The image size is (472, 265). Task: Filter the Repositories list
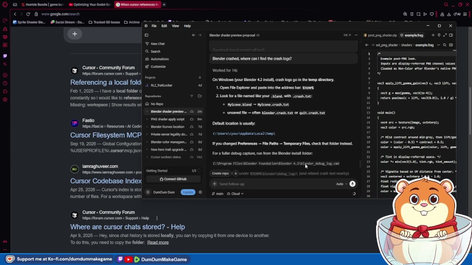point(191,96)
